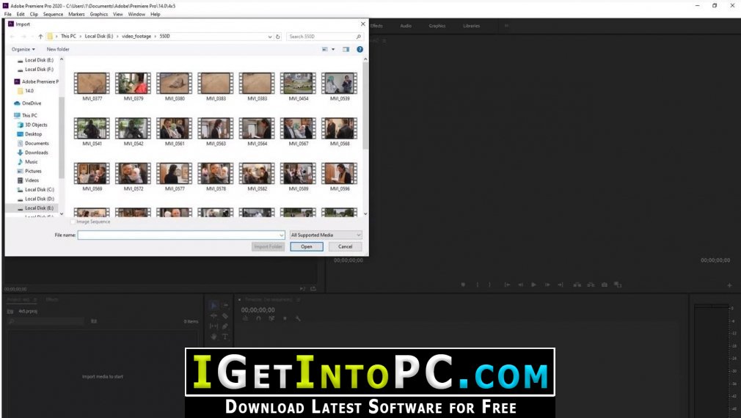Open the All Supported Media dropdown
This screenshot has height=418, width=741.
[x=326, y=235]
